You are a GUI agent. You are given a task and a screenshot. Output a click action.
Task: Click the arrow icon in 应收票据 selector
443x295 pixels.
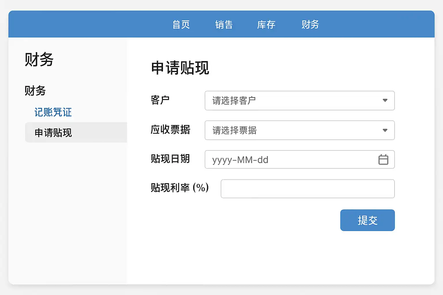point(385,131)
